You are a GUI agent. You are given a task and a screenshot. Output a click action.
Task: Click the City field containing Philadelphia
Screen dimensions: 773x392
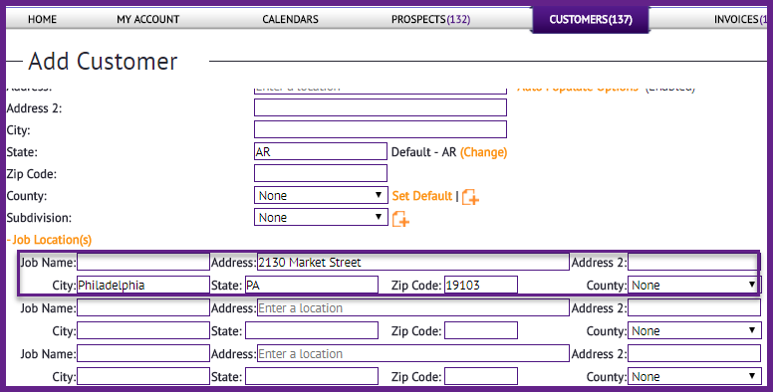coord(143,286)
